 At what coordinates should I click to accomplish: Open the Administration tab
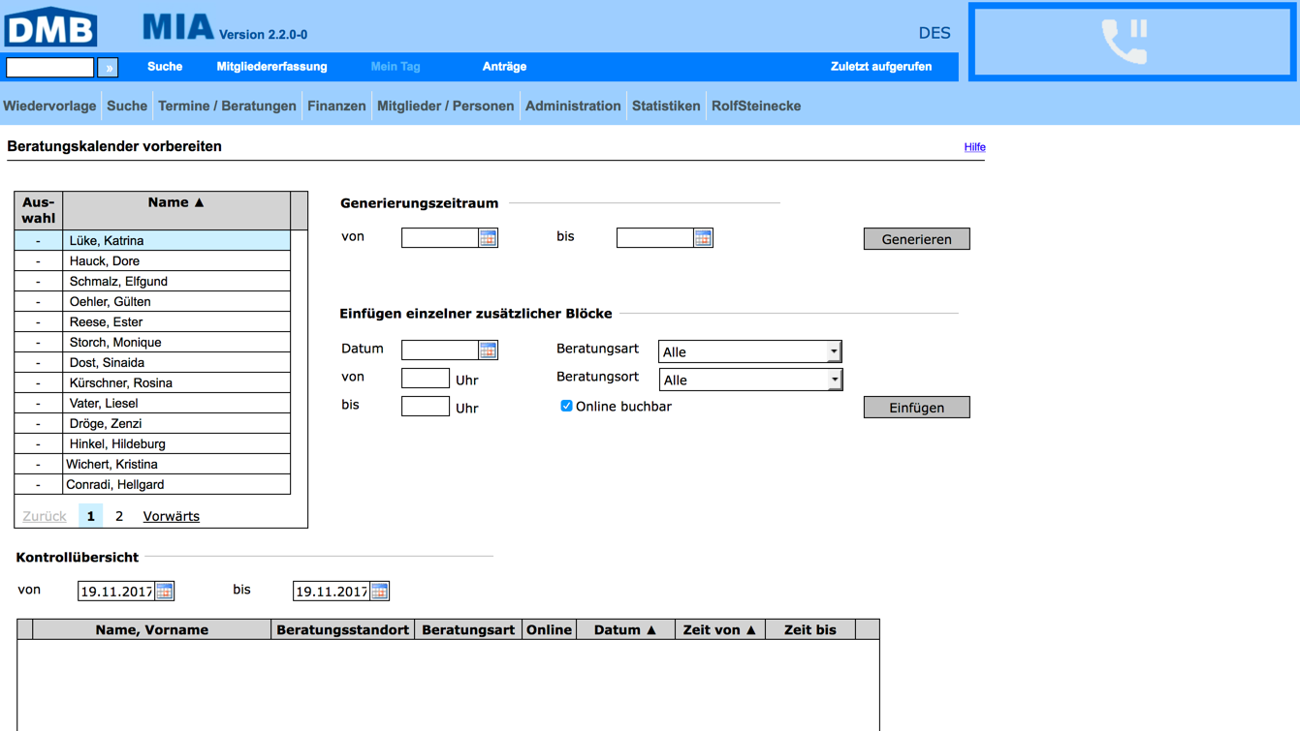tap(573, 107)
